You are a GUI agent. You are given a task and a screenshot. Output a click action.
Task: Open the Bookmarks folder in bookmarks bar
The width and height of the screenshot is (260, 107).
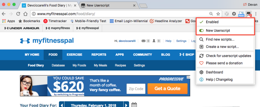[x=29, y=21]
